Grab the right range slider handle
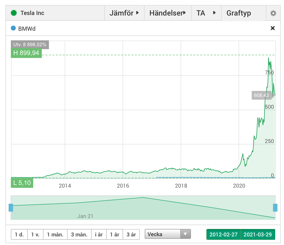Viewport: 284px width, 245px height. (x=275, y=208)
